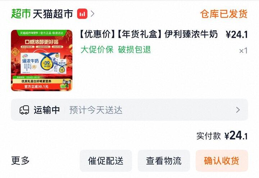The height and width of the screenshot is (178, 259).
Task: Expand logistics details chevron arrow
Action: pyautogui.click(x=238, y=110)
